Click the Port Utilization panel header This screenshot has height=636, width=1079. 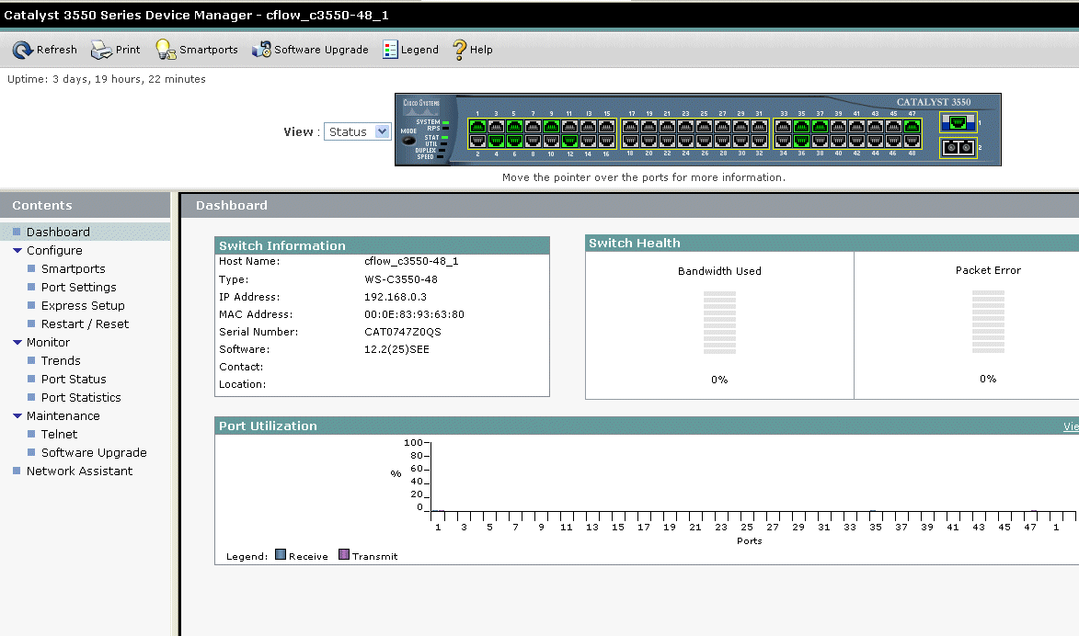[646, 426]
